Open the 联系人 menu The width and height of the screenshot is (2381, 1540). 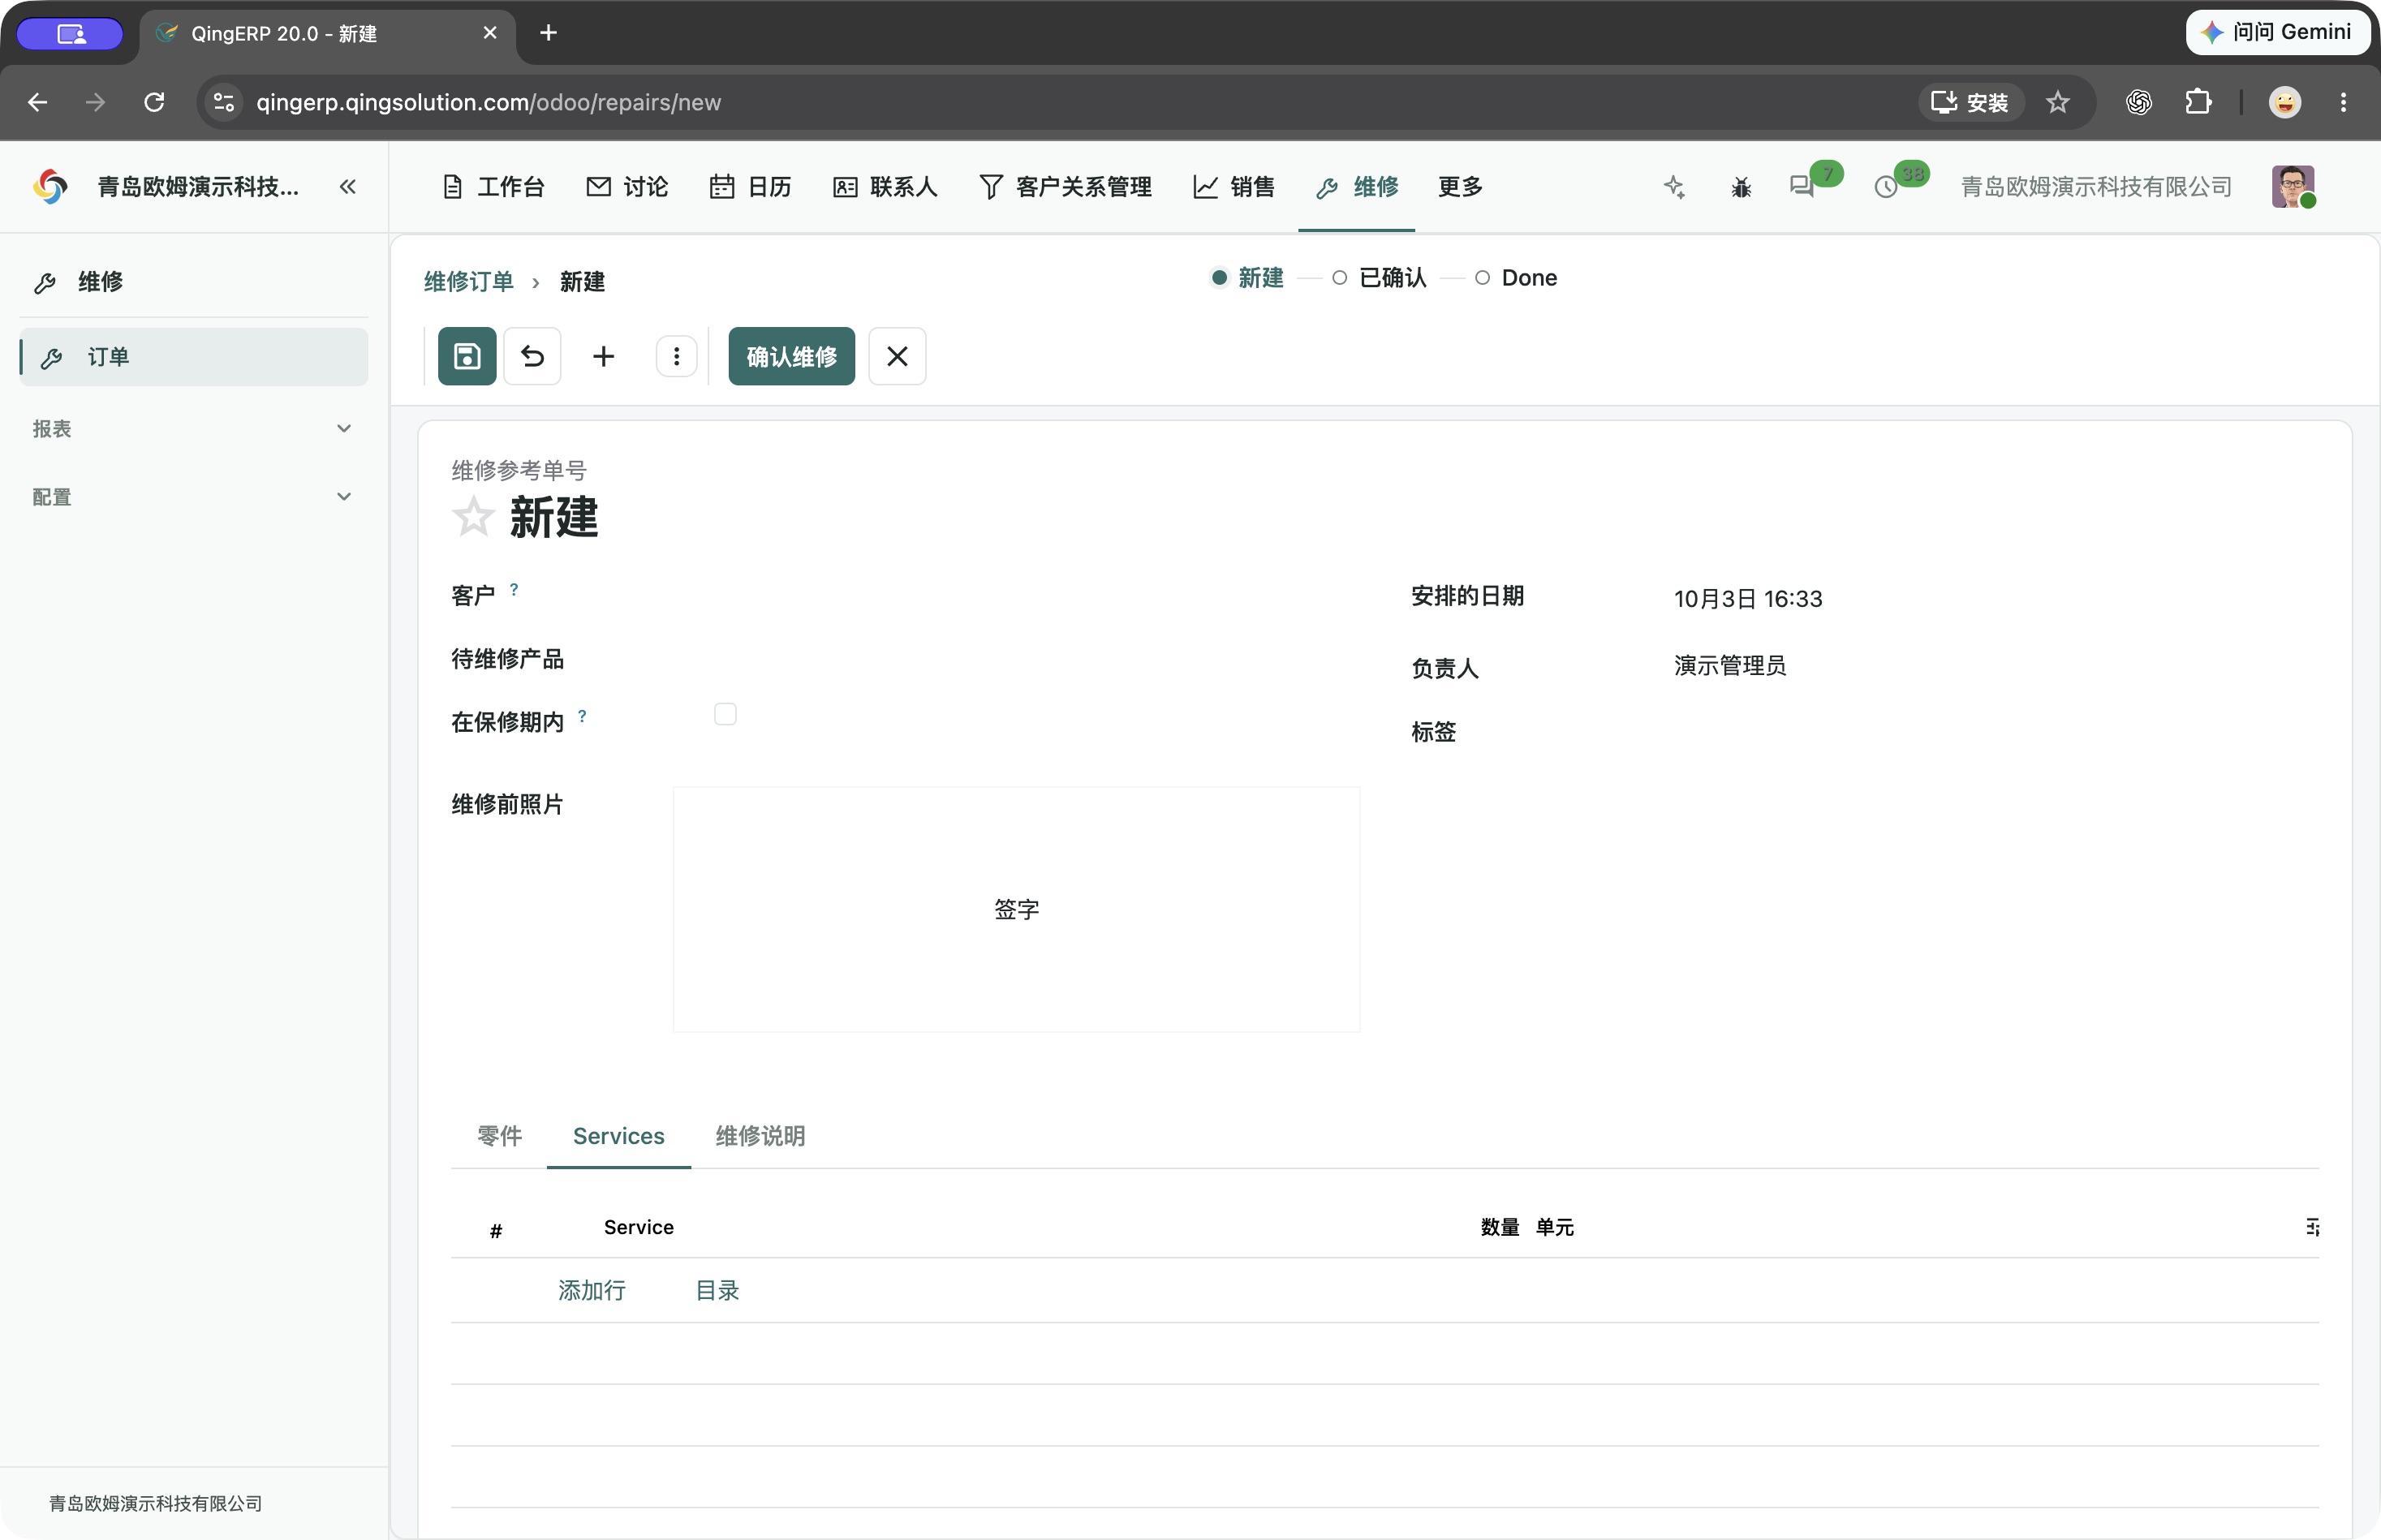click(885, 187)
